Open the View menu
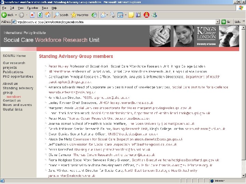The height and width of the screenshot is (184, 246). (x=20, y=8)
